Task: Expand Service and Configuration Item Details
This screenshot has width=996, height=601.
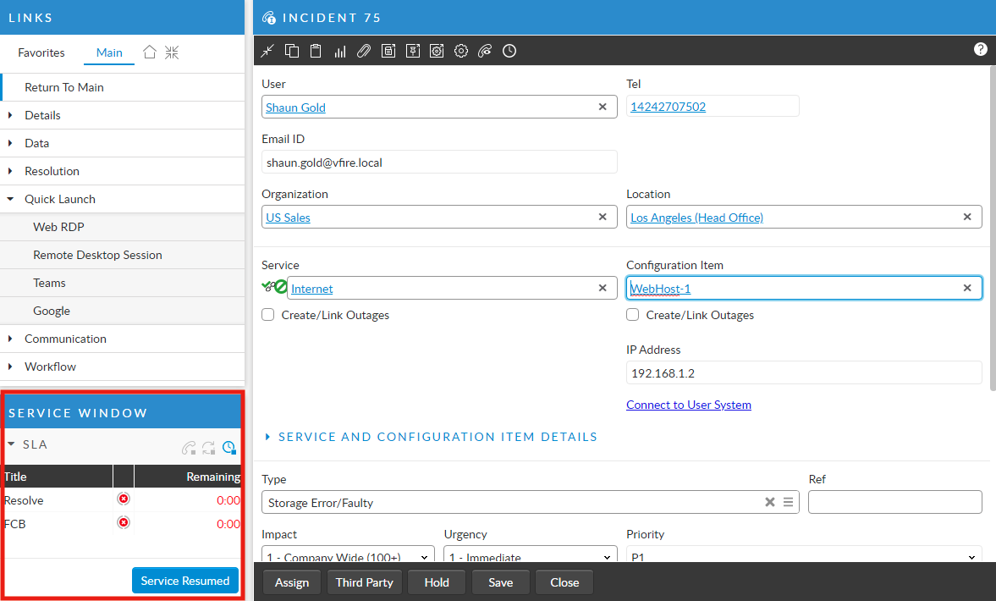Action: pos(437,437)
